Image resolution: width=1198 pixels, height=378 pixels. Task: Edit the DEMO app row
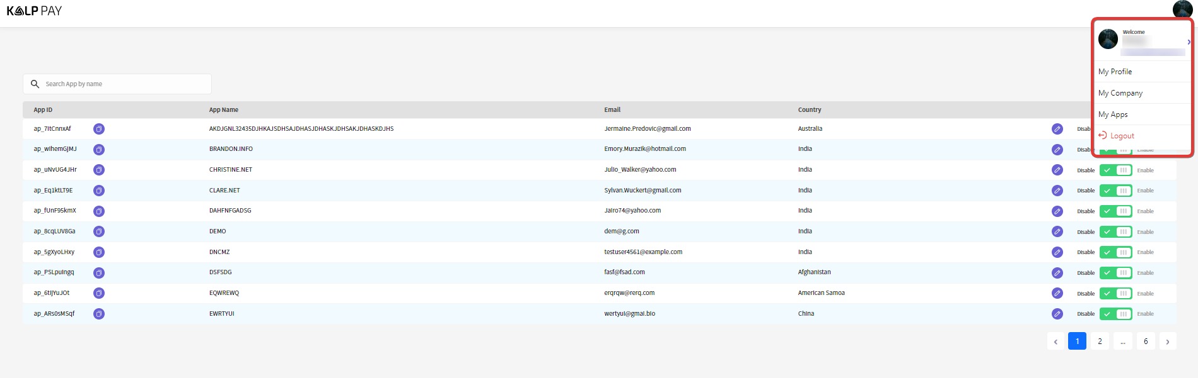[1057, 231]
